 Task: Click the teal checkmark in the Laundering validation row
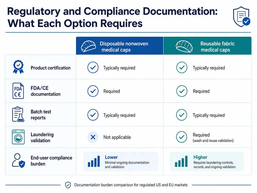(182, 137)
